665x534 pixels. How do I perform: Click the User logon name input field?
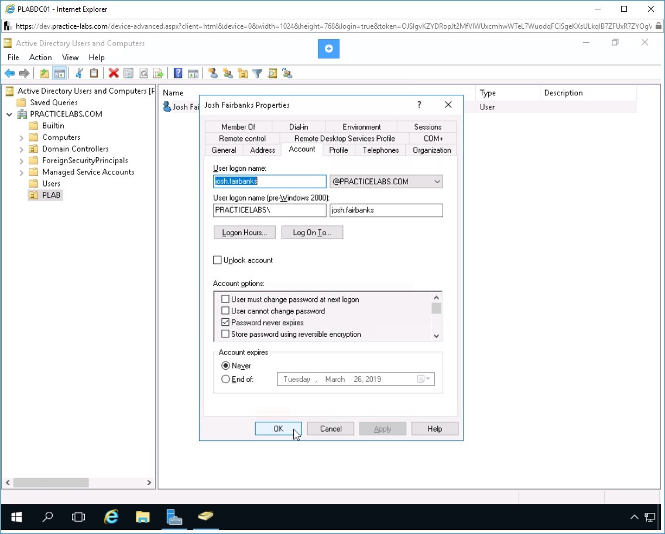pyautogui.click(x=270, y=181)
